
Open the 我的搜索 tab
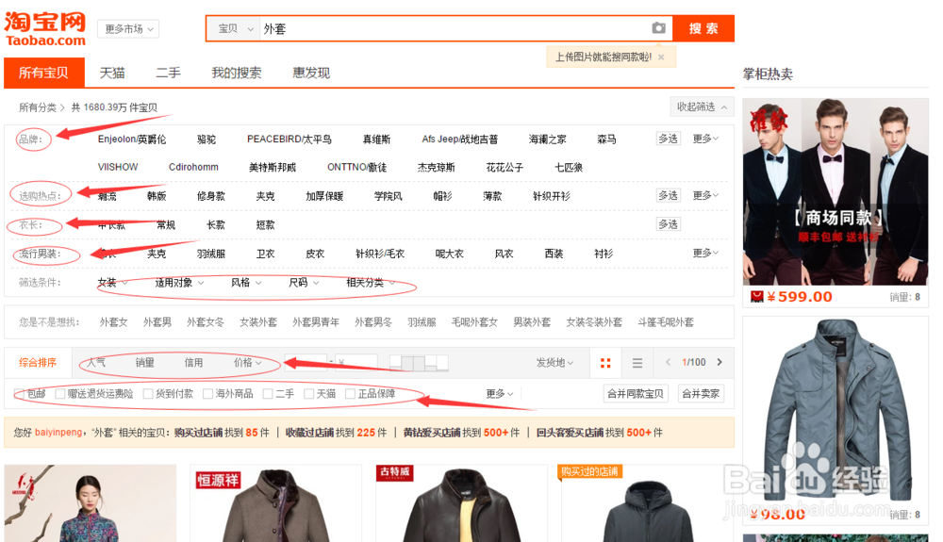click(237, 73)
